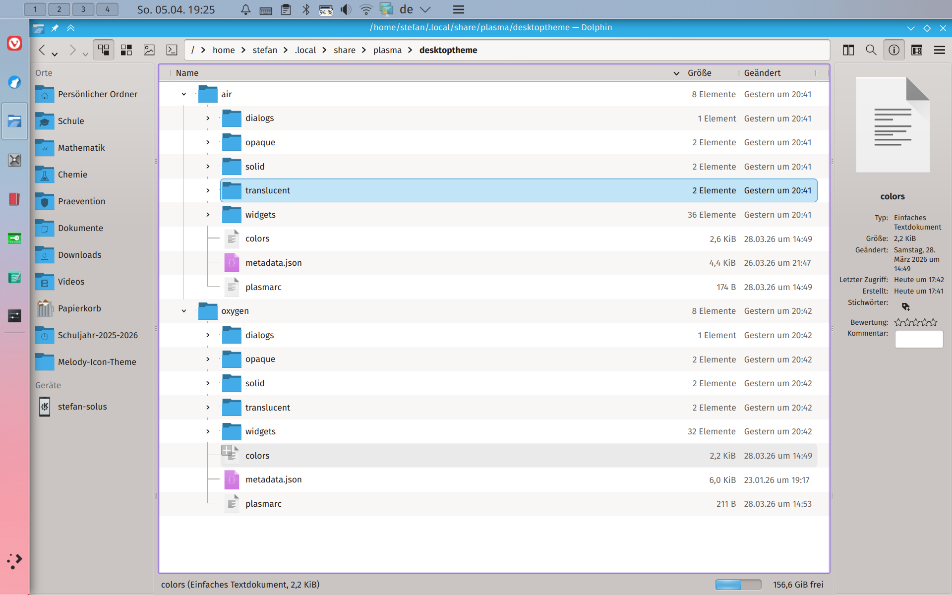The height and width of the screenshot is (595, 952).
Task: Go back with the back arrow
Action: 42,50
